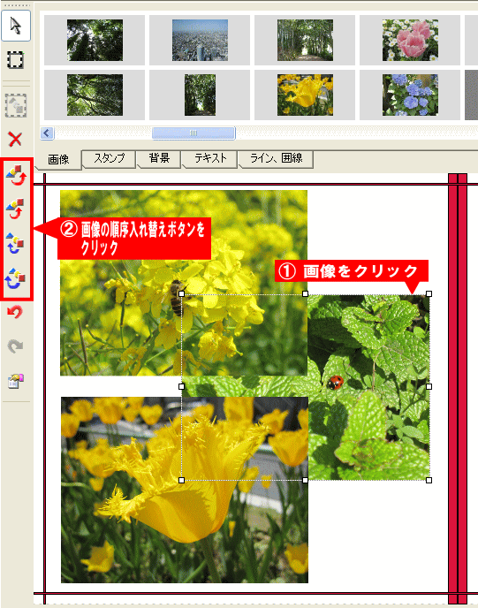The image size is (478, 608).
Task: Pick the blue hydrangea thumbnail
Action: 410,95
